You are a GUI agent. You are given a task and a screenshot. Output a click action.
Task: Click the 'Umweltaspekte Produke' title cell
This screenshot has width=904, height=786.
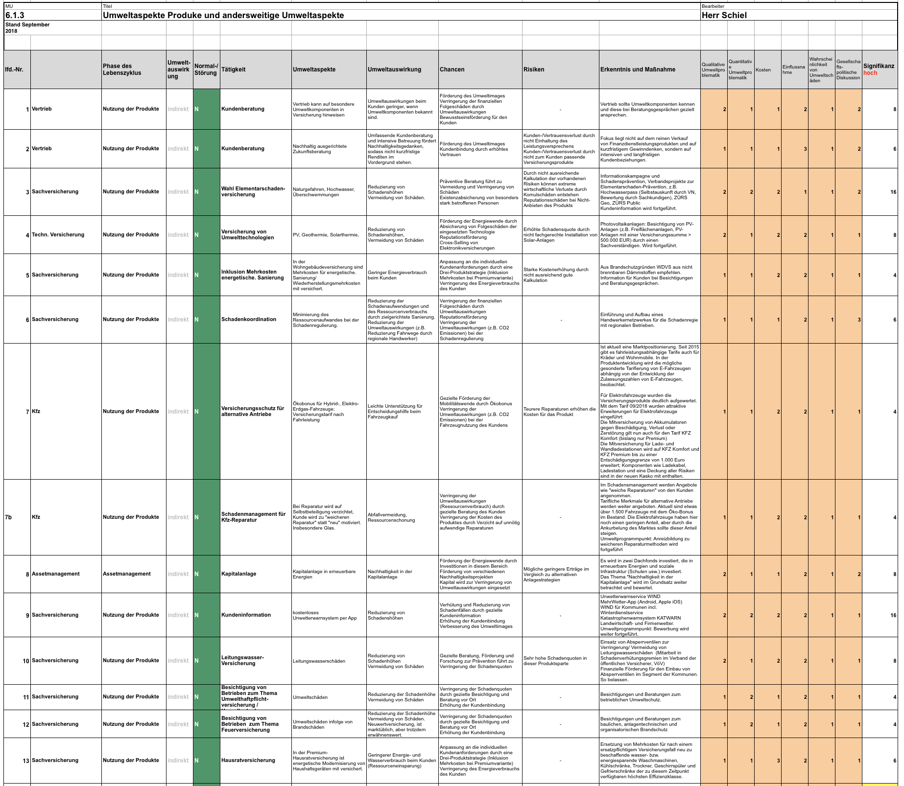pyautogui.click(x=223, y=15)
